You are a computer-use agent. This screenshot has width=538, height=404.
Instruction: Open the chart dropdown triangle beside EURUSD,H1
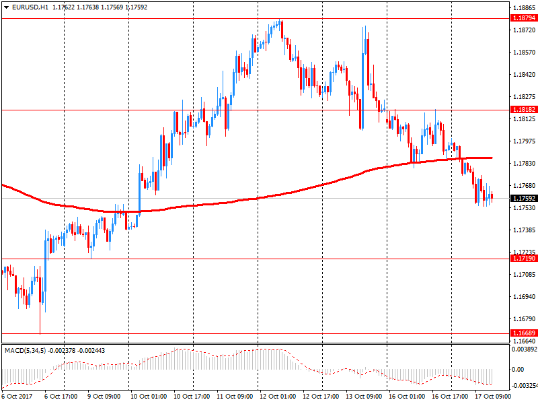pos(6,7)
